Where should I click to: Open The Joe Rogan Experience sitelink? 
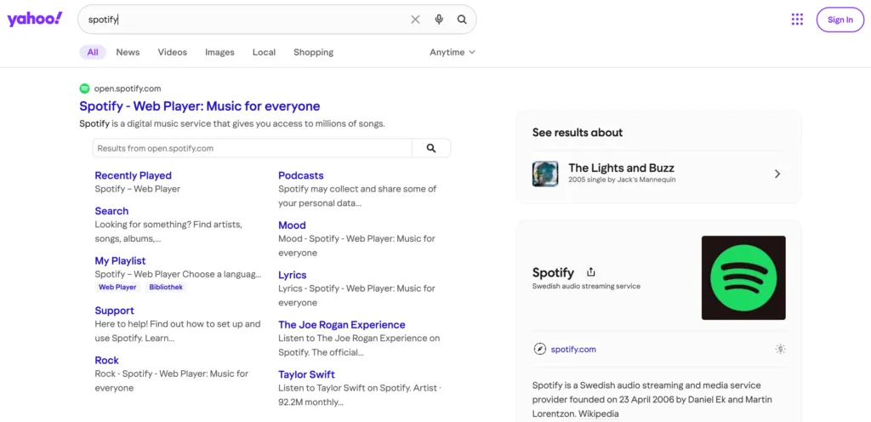[342, 325]
